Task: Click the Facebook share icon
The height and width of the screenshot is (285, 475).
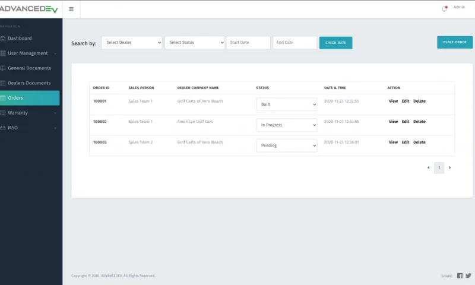Action: click(460, 275)
